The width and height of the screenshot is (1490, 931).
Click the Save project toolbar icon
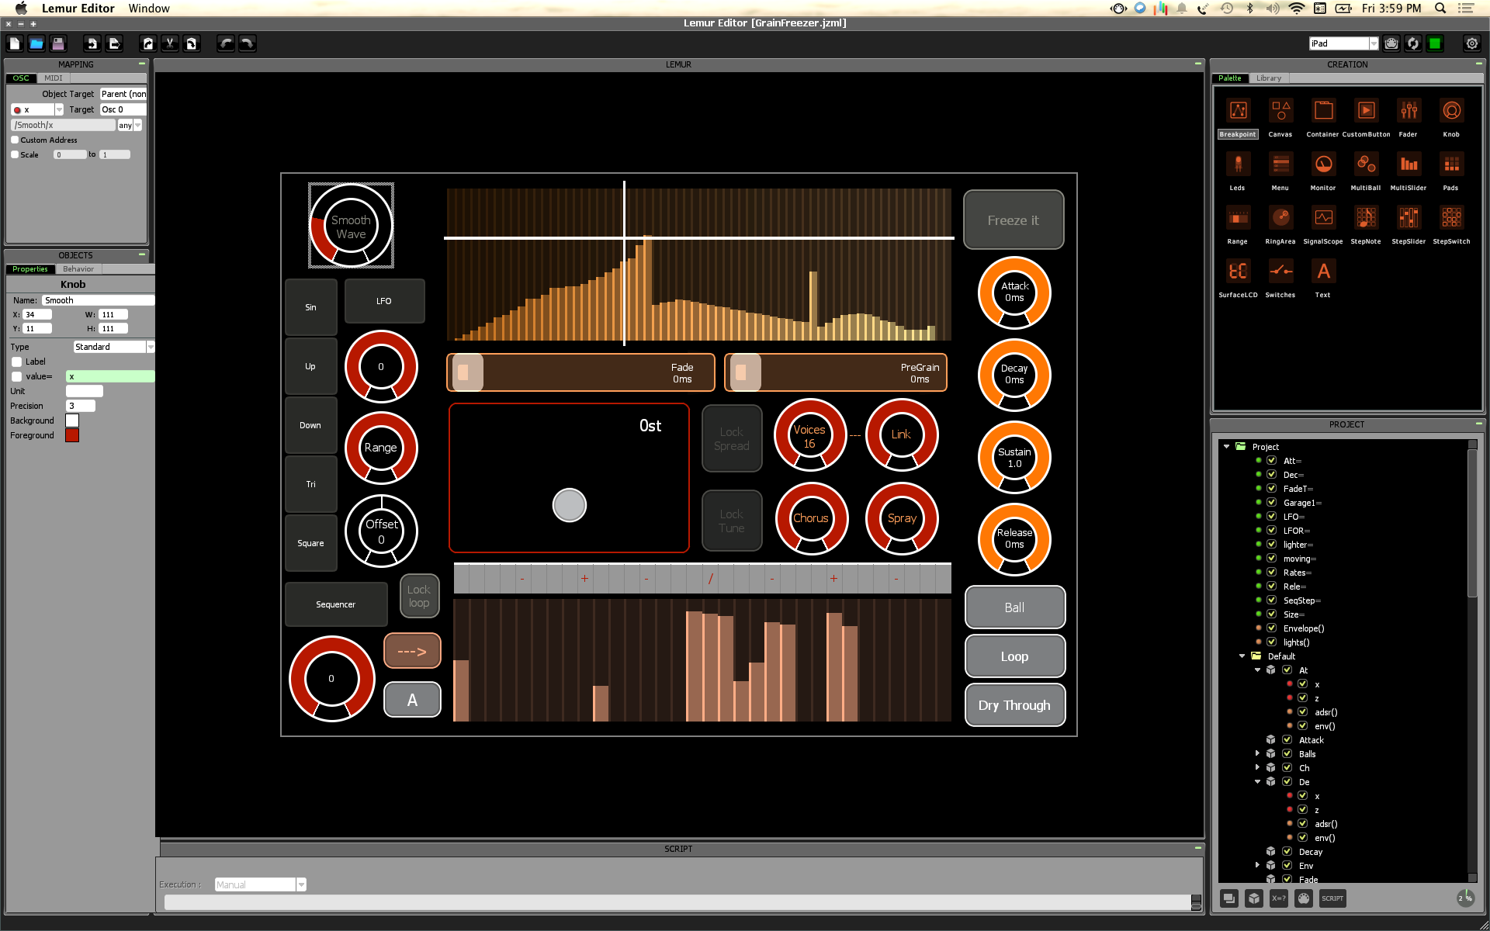pos(58,43)
